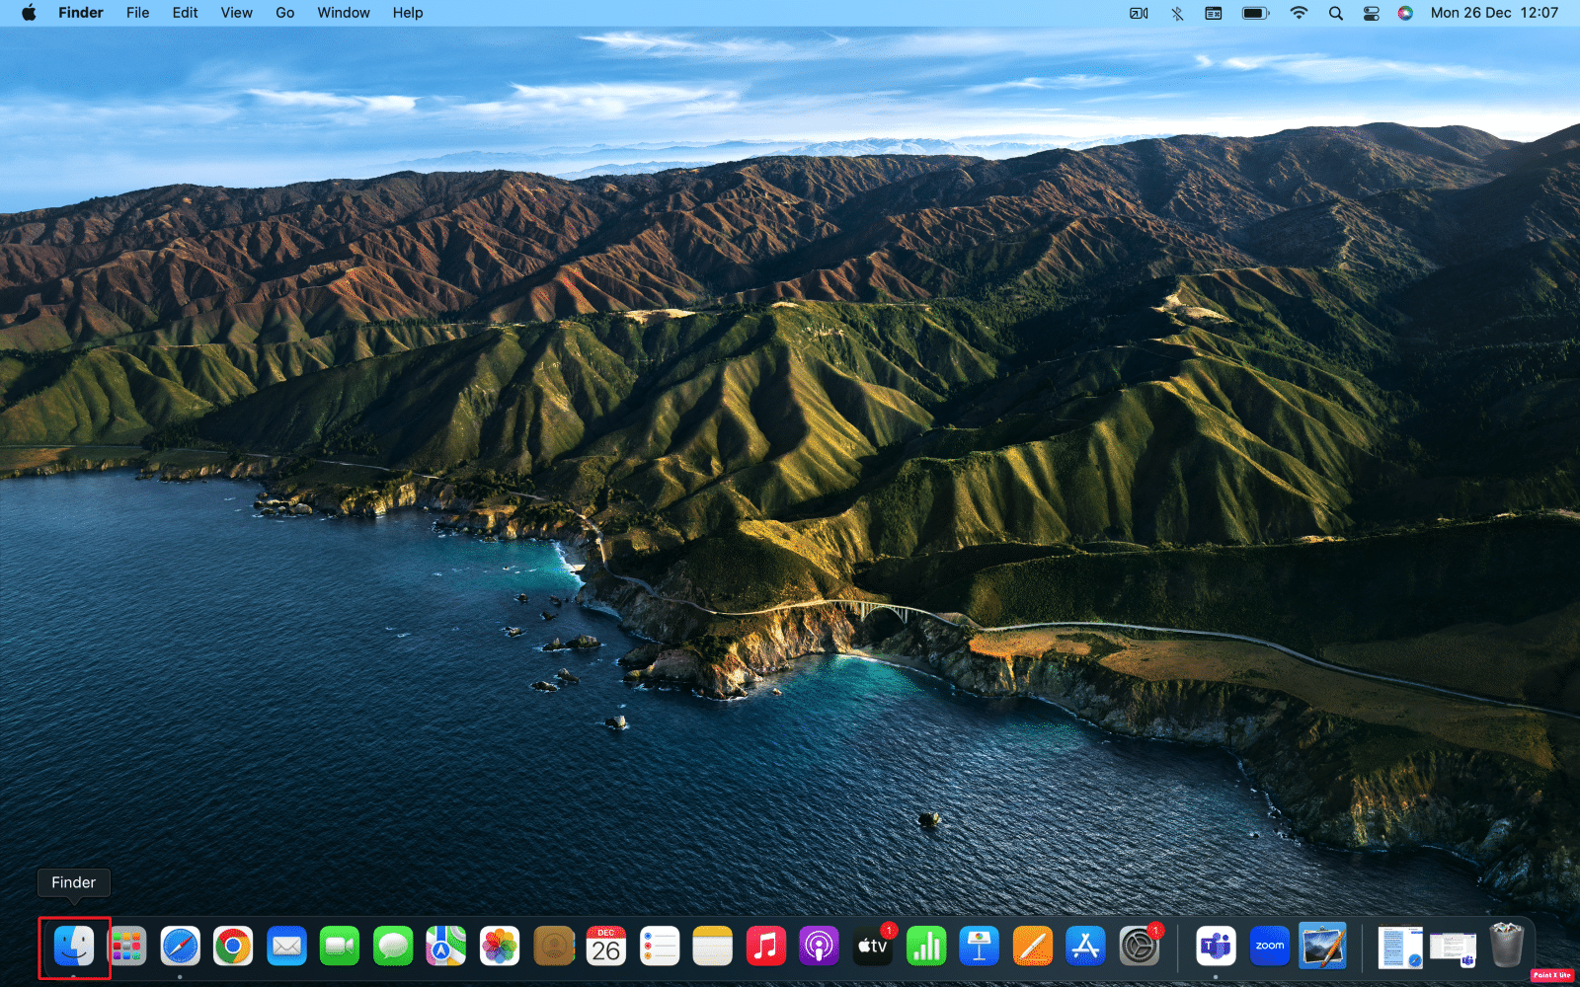This screenshot has width=1580, height=987.
Task: Click the date and time display
Action: point(1494,13)
